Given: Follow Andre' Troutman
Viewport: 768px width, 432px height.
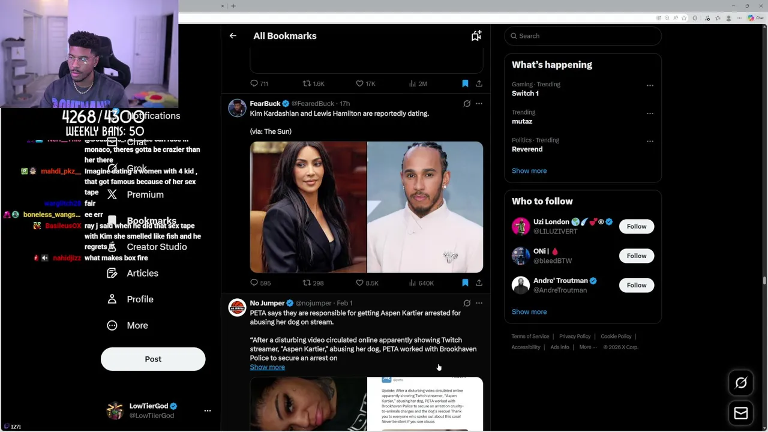Looking at the screenshot, I should 637,285.
